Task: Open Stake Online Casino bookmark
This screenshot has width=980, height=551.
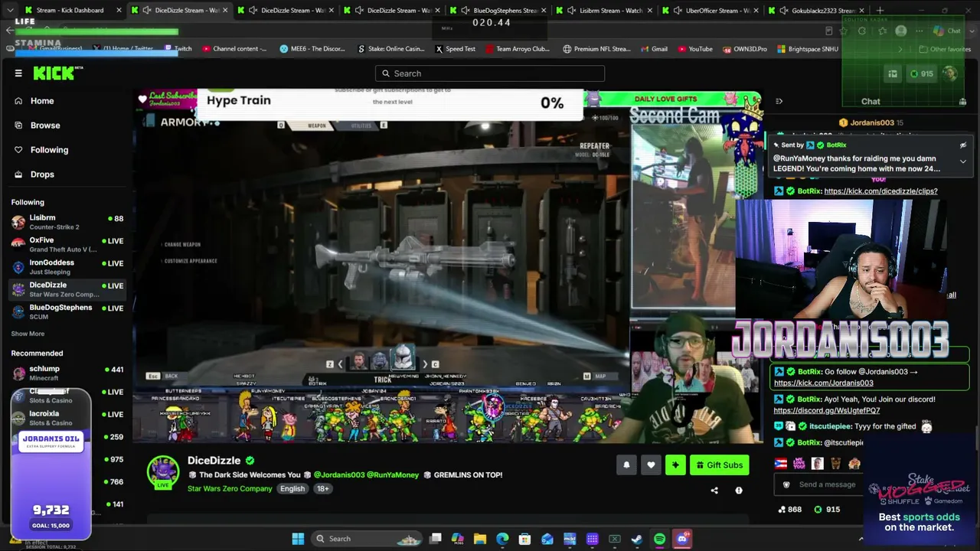Action: pyautogui.click(x=390, y=49)
